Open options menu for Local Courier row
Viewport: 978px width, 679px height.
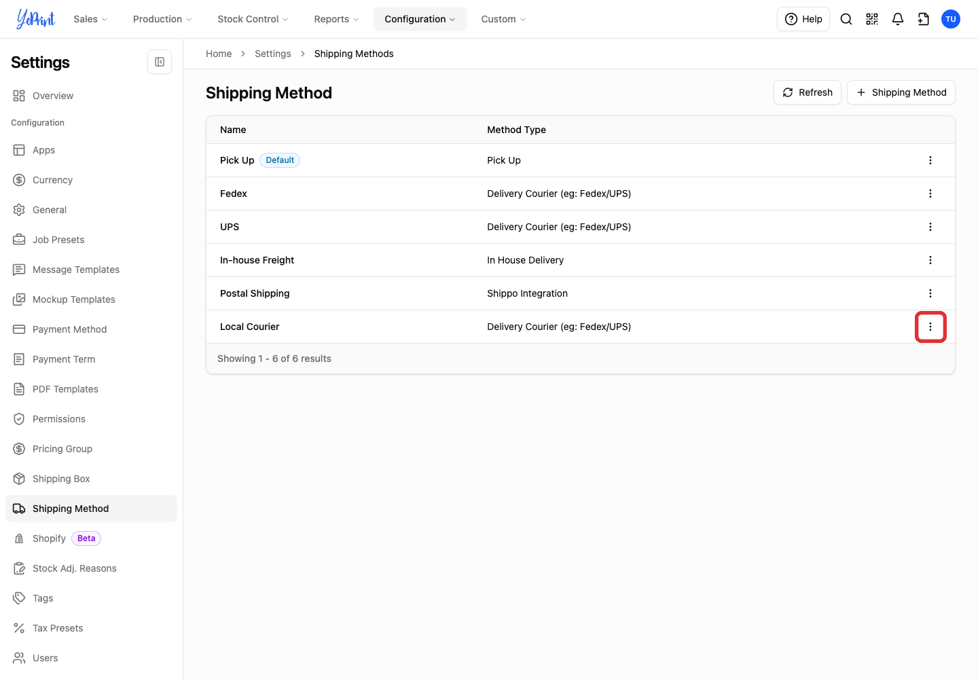930,327
